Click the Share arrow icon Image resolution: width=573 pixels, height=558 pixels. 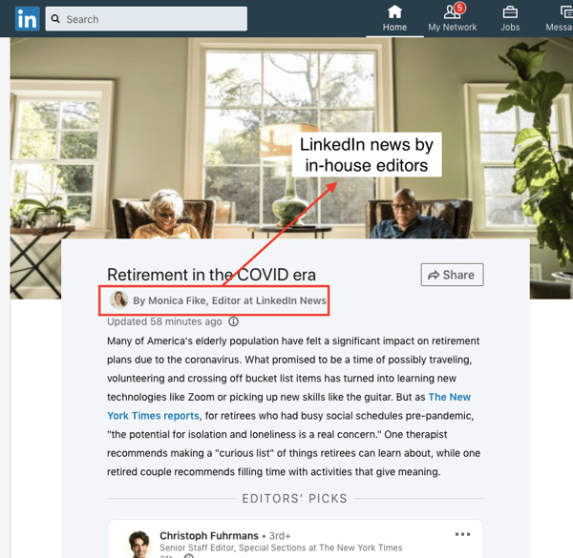tap(434, 275)
